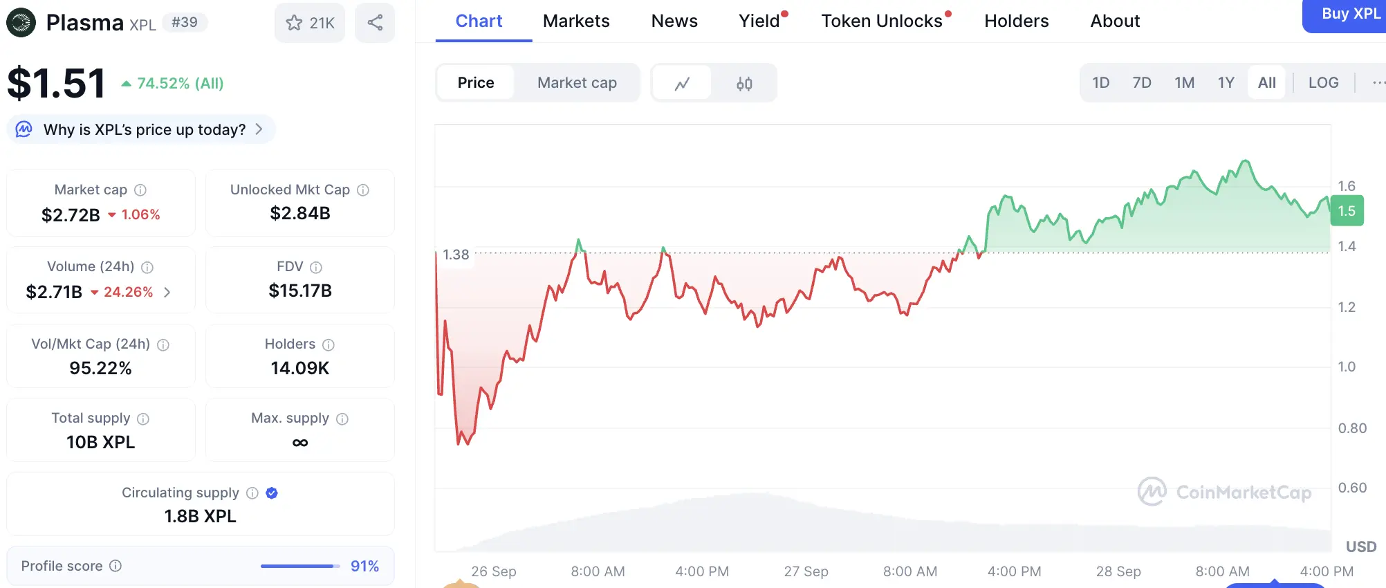Open Why is XPL's price up today
Image resolution: width=1386 pixels, height=588 pixels.
[144, 129]
